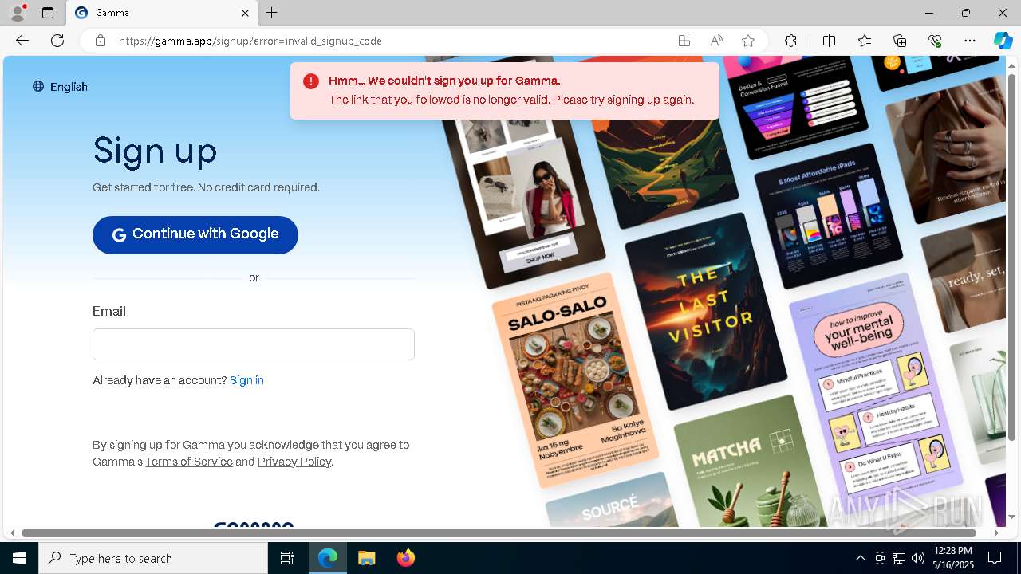Viewport: 1021px width, 574px height.
Task: Click the red error alert icon
Action: click(311, 81)
